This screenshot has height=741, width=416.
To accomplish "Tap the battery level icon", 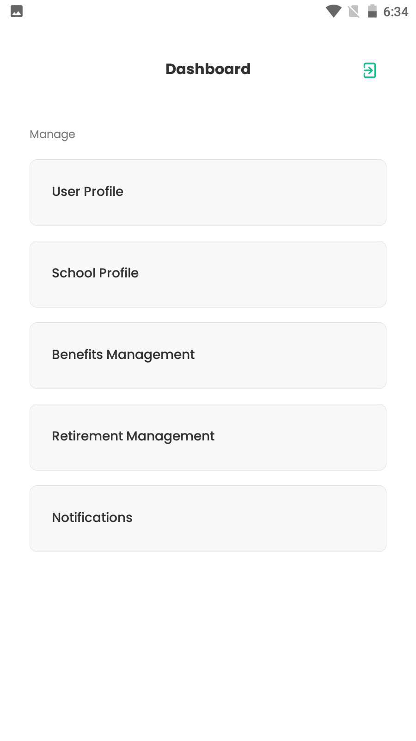I will point(372,11).
